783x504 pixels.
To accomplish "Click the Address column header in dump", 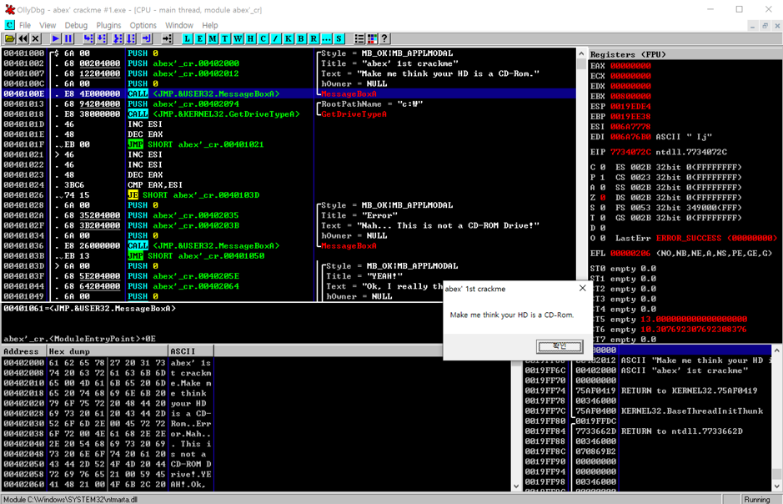I will [24, 351].
